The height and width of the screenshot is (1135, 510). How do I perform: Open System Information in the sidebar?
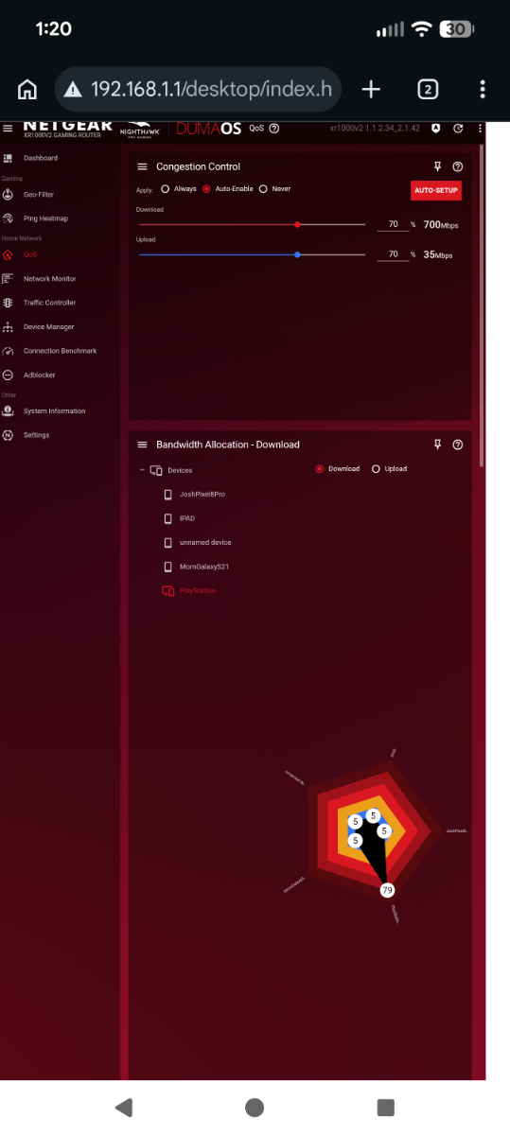[45, 411]
